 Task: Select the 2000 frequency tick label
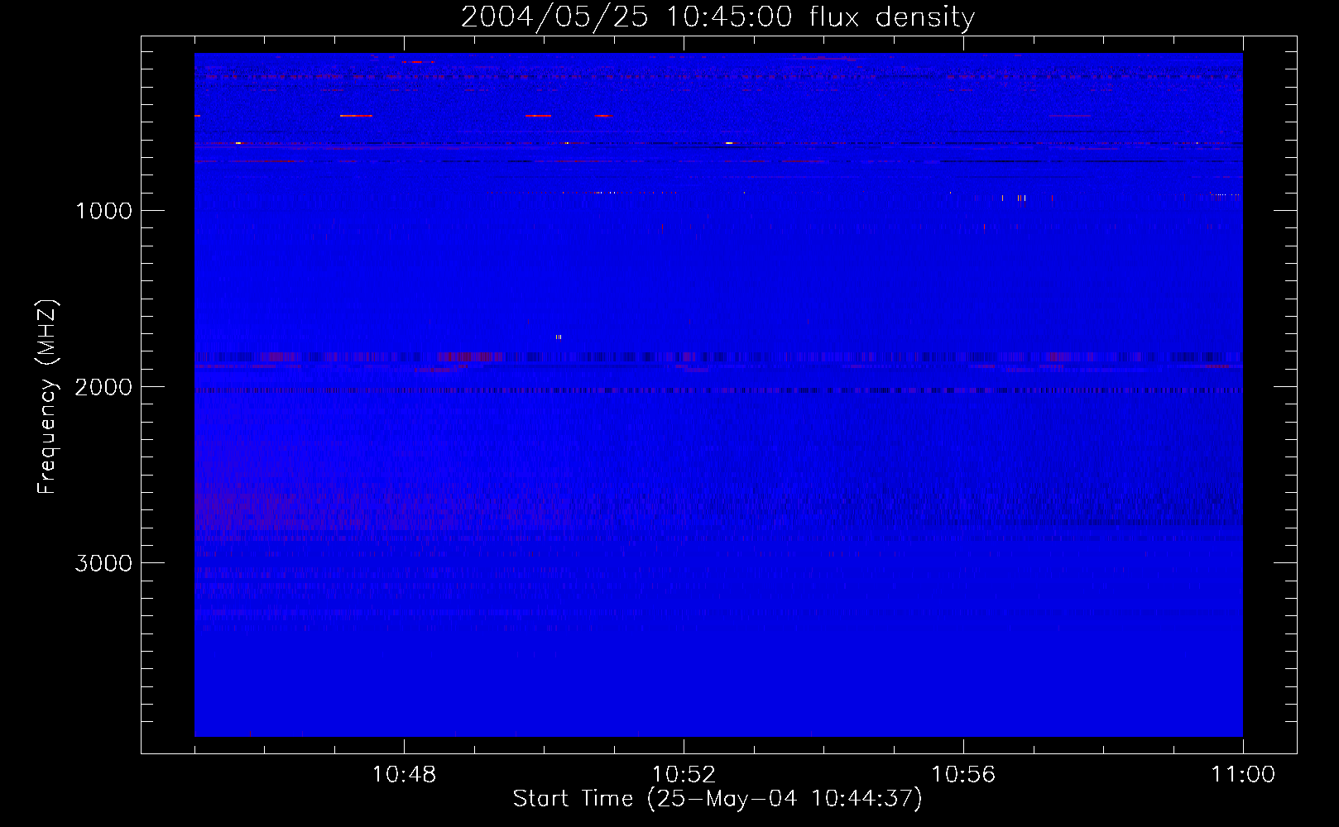103,387
